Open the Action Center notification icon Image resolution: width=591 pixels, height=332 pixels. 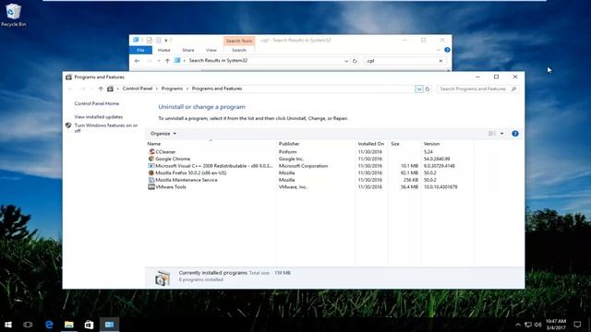tap(577, 325)
